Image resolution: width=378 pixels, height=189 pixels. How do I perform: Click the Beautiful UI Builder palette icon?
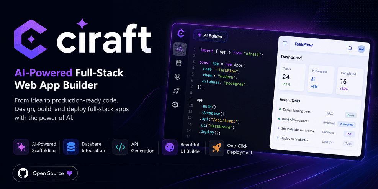tap(170, 147)
